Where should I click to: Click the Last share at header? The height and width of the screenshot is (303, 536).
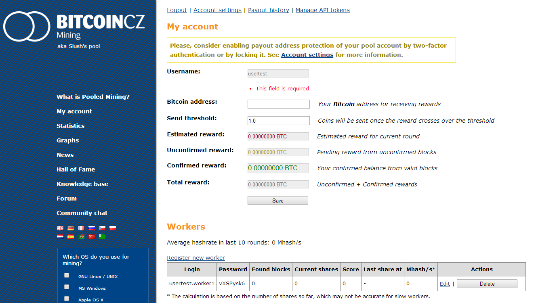(383, 269)
